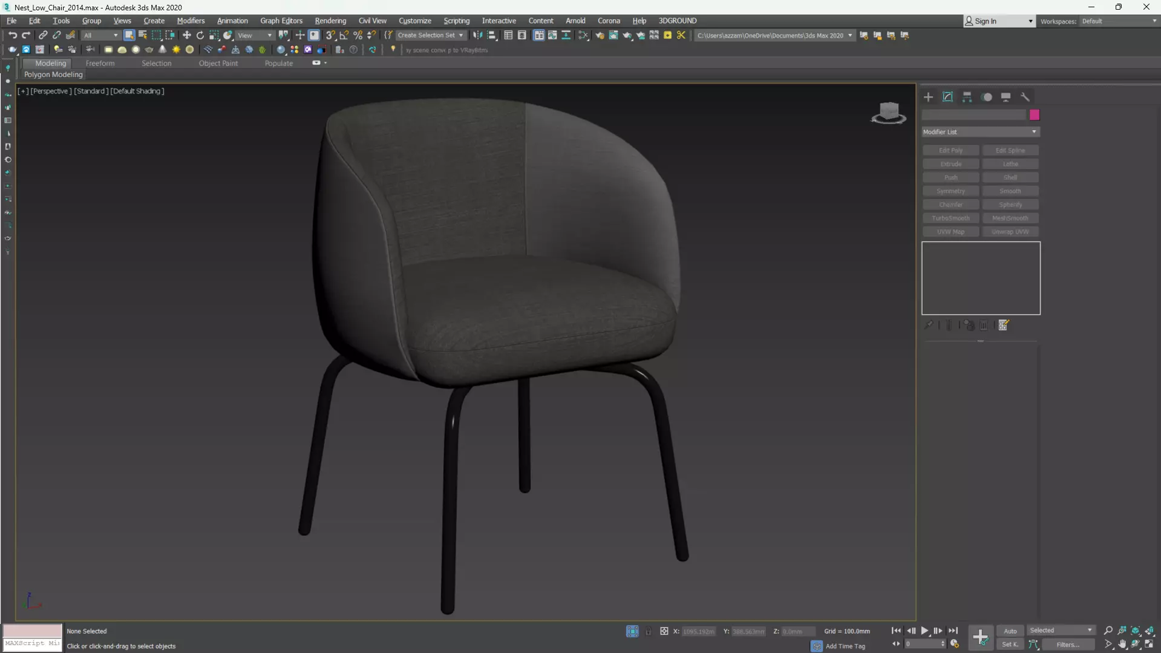The height and width of the screenshot is (653, 1161).
Task: Click the Configure Modifier Sets icon
Action: click(1004, 325)
